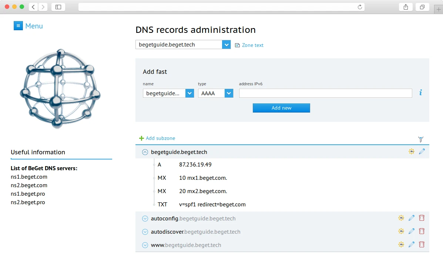Click the Add subzone link
The image size is (443, 278).
click(x=157, y=138)
